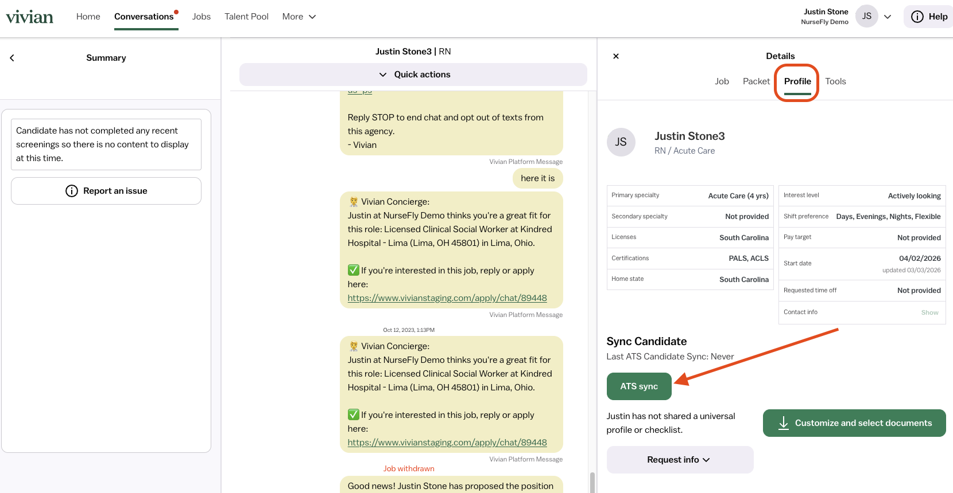The width and height of the screenshot is (953, 493).
Task: Click the Vivian logo
Action: [30, 17]
